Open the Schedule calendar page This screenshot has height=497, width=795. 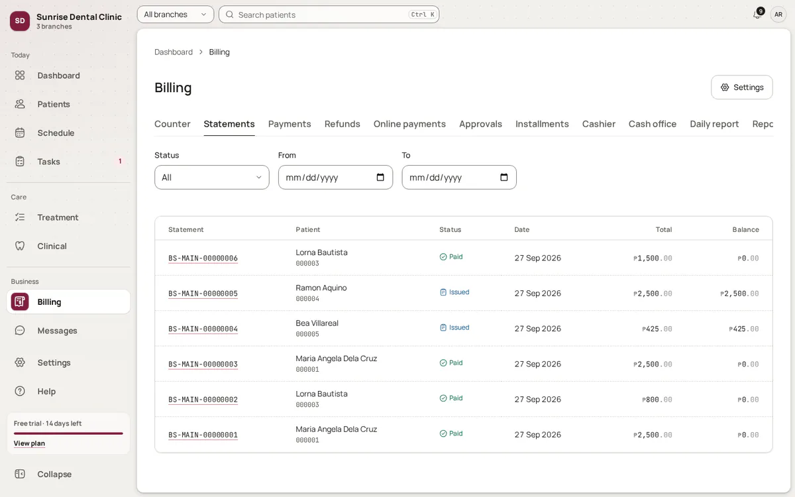click(x=68, y=133)
